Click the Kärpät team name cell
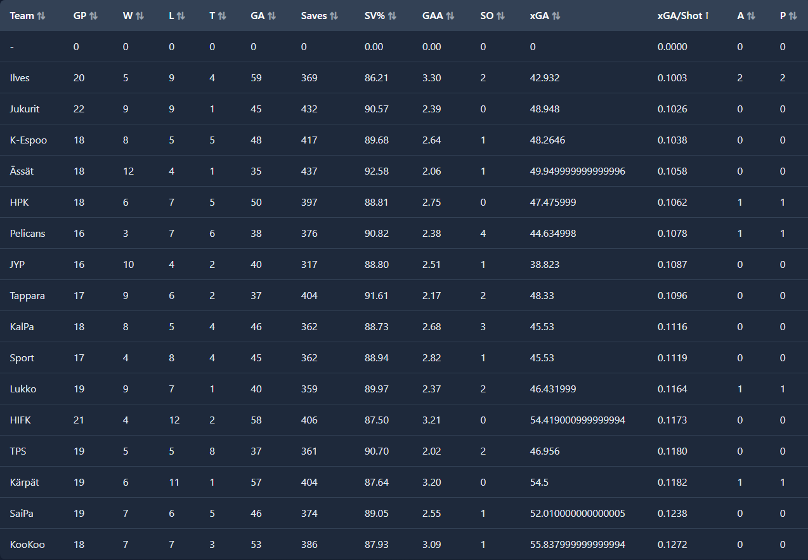The height and width of the screenshot is (560, 808). [24, 483]
